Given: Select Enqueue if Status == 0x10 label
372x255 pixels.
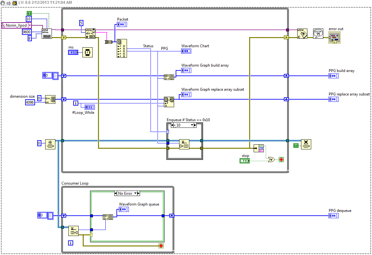Looking at the screenshot, I should [188, 120].
